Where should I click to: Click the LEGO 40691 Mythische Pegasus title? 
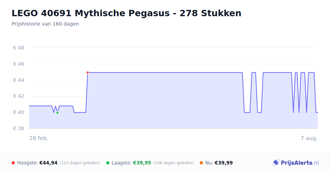(127, 13)
